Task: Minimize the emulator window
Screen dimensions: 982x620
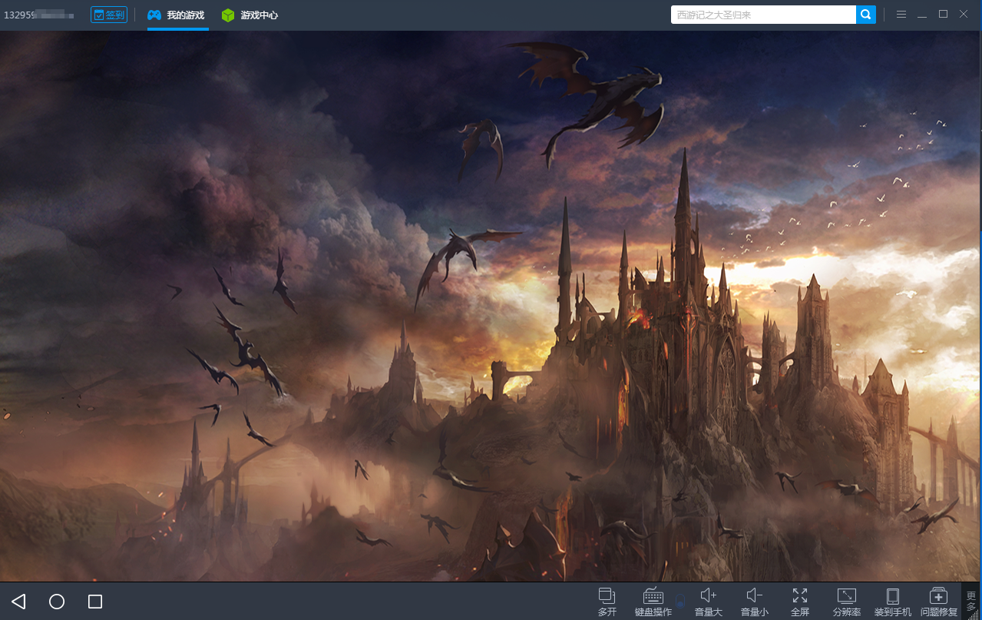Action: [922, 15]
